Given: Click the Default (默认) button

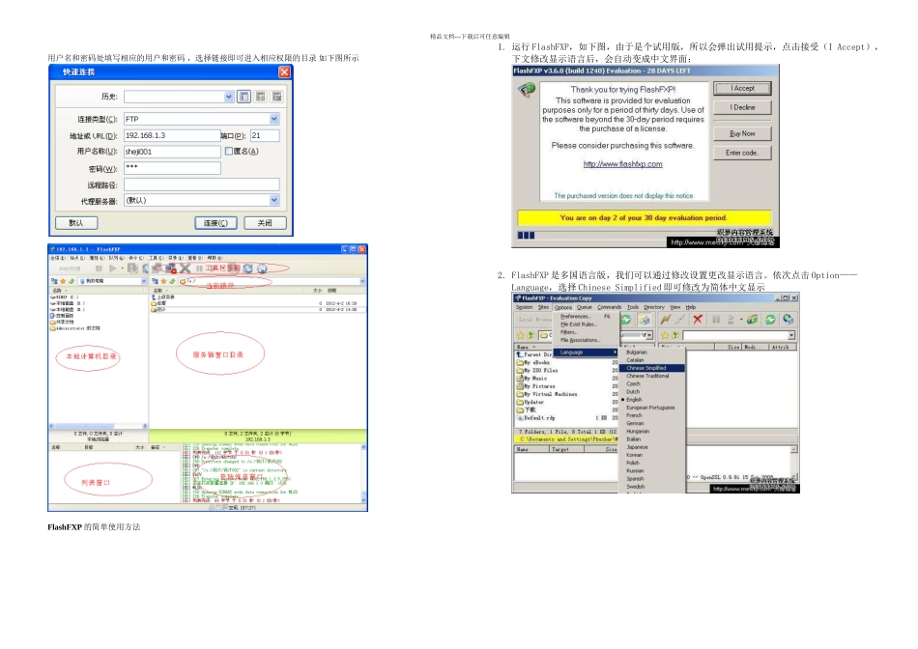Looking at the screenshot, I should click(x=76, y=223).
